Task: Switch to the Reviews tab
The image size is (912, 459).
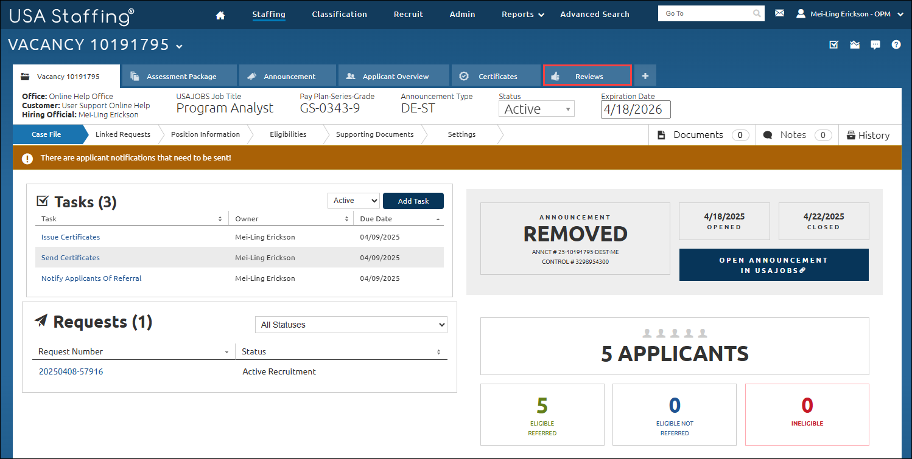Action: [588, 76]
